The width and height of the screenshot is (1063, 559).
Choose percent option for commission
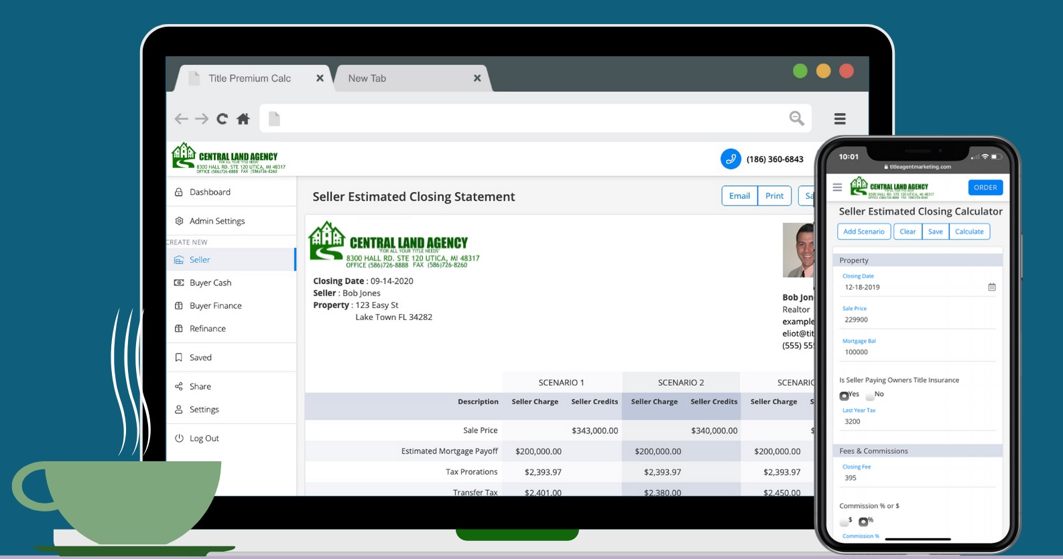pyautogui.click(x=863, y=522)
